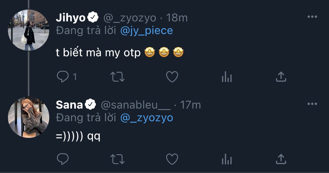Screen dimensions: 329x173
Task: Open the 17m timestamp on Sana's tweet
Action: 190,105
